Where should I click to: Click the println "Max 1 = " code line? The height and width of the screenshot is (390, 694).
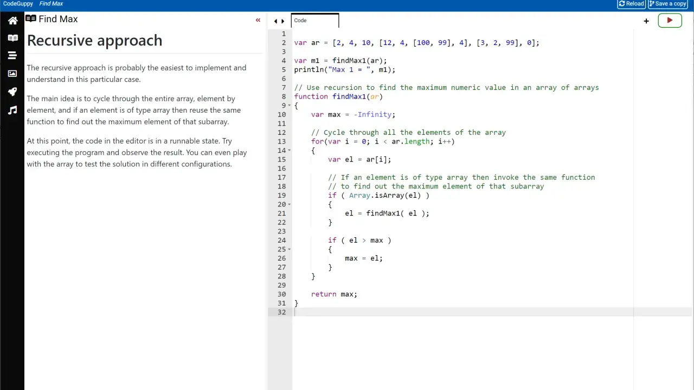point(345,70)
